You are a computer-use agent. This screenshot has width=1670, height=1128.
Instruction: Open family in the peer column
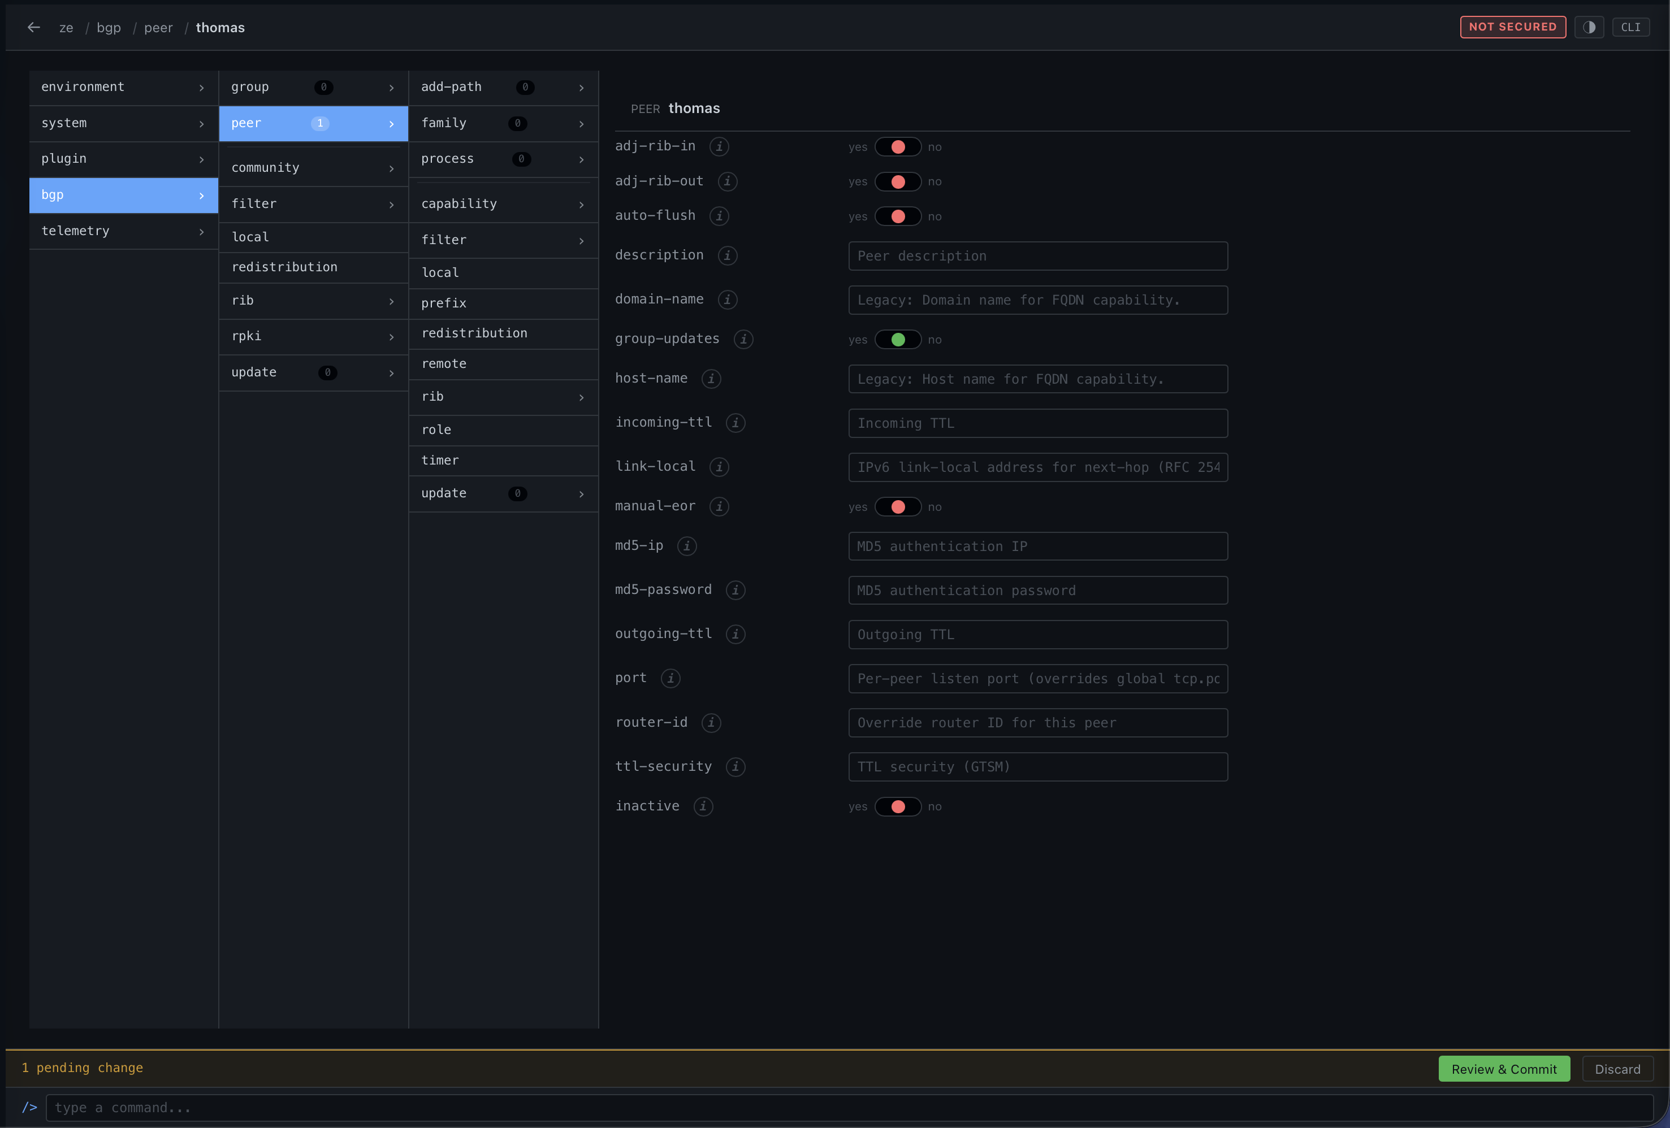[x=503, y=123]
